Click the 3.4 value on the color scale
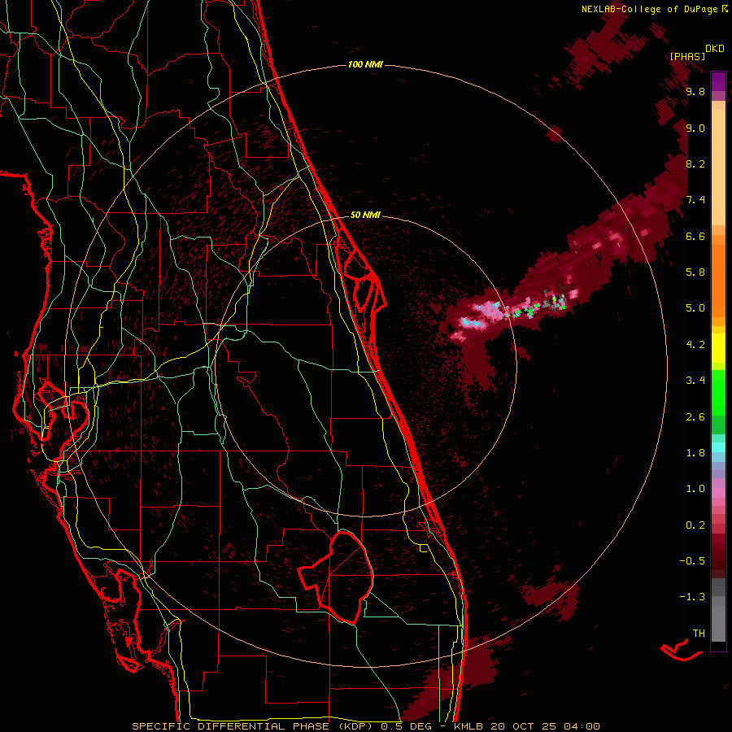This screenshot has width=732, height=732. [695, 381]
